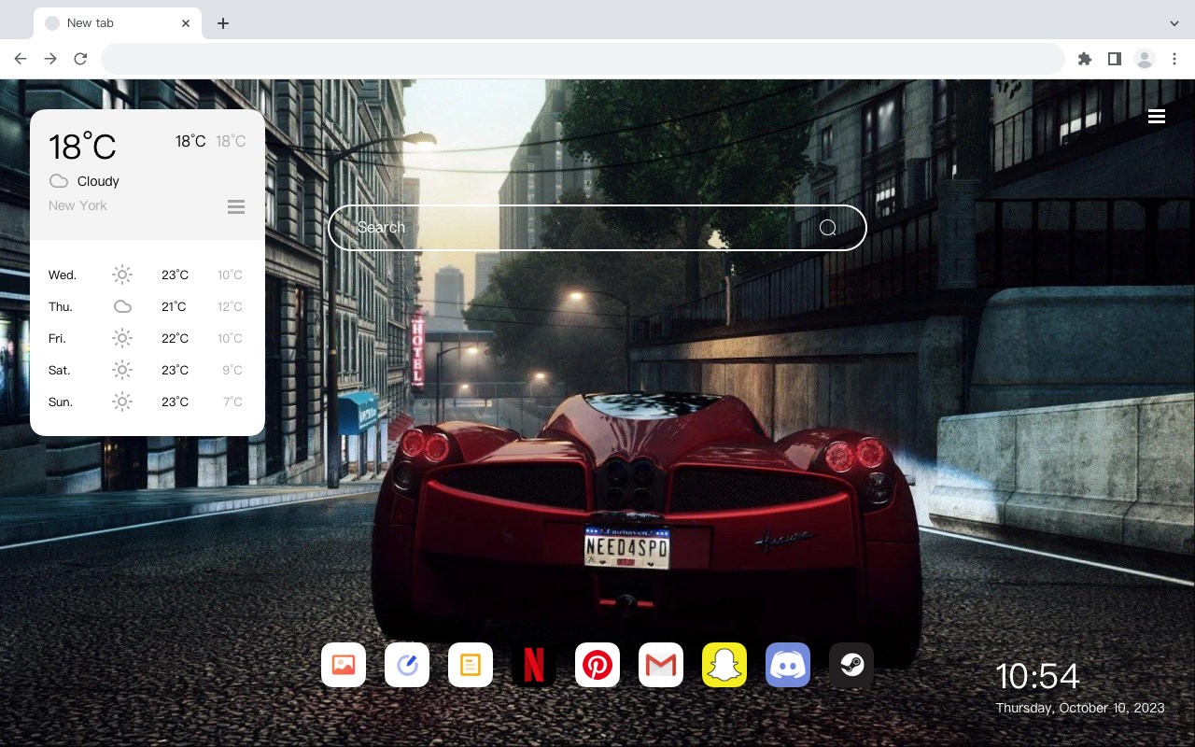Viewport: 1195px width, 747px height.
Task: Click the 18°C current temperature
Action: click(x=82, y=146)
